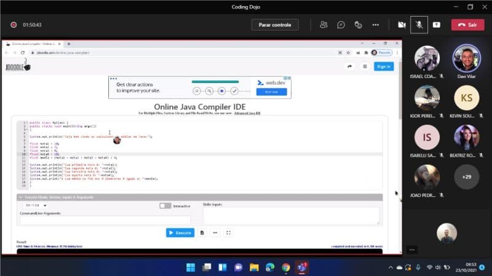Open Microsoft Edge from the taskbar
The height and width of the screenshot is (276, 492).
click(x=270, y=267)
